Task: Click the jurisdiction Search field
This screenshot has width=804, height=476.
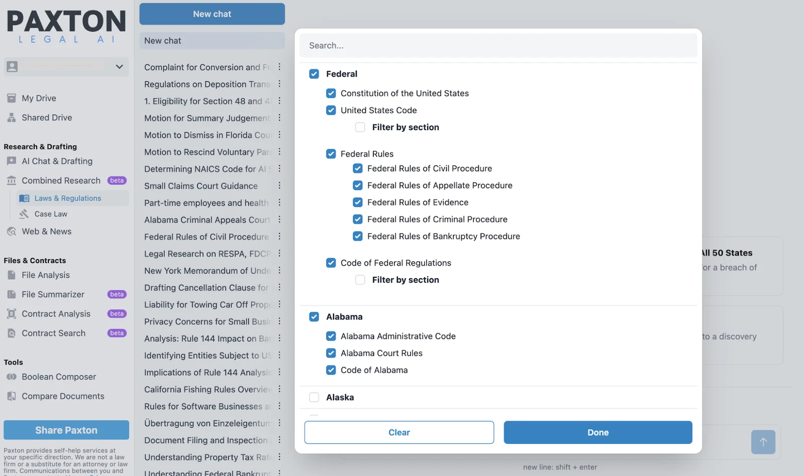Action: (498, 46)
